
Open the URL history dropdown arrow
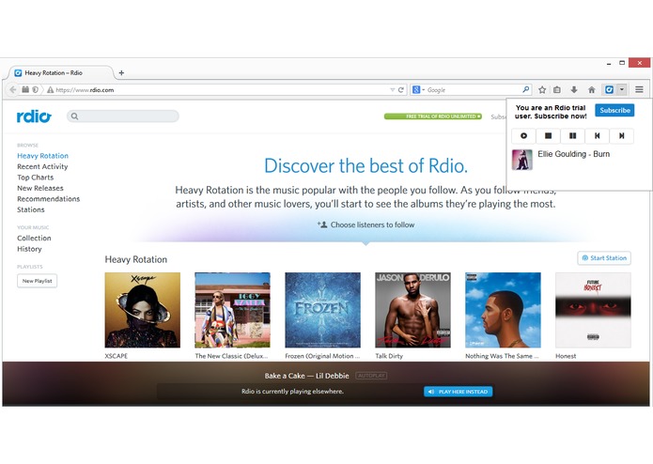pyautogui.click(x=392, y=89)
